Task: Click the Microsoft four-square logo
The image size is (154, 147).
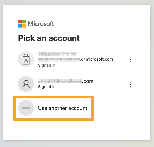Action: point(22,24)
